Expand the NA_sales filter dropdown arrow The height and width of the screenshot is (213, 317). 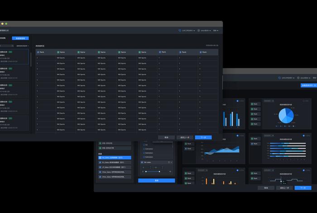click(x=171, y=162)
